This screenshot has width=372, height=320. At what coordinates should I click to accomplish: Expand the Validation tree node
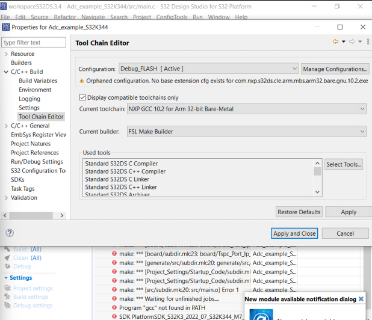click(x=6, y=198)
